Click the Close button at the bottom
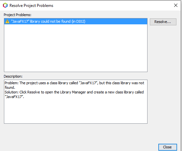This screenshot has width=182, height=151. coord(168,147)
